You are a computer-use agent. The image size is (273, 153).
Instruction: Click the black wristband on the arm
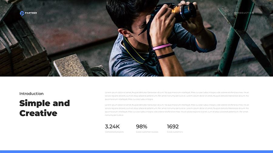tap(166, 55)
